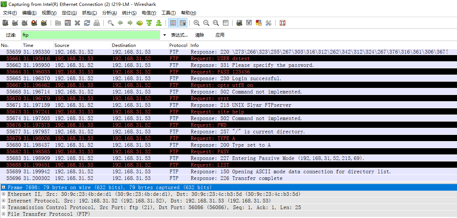The width and height of the screenshot is (457, 218).
Task: Save capture file floppy icon
Action: [68, 23]
